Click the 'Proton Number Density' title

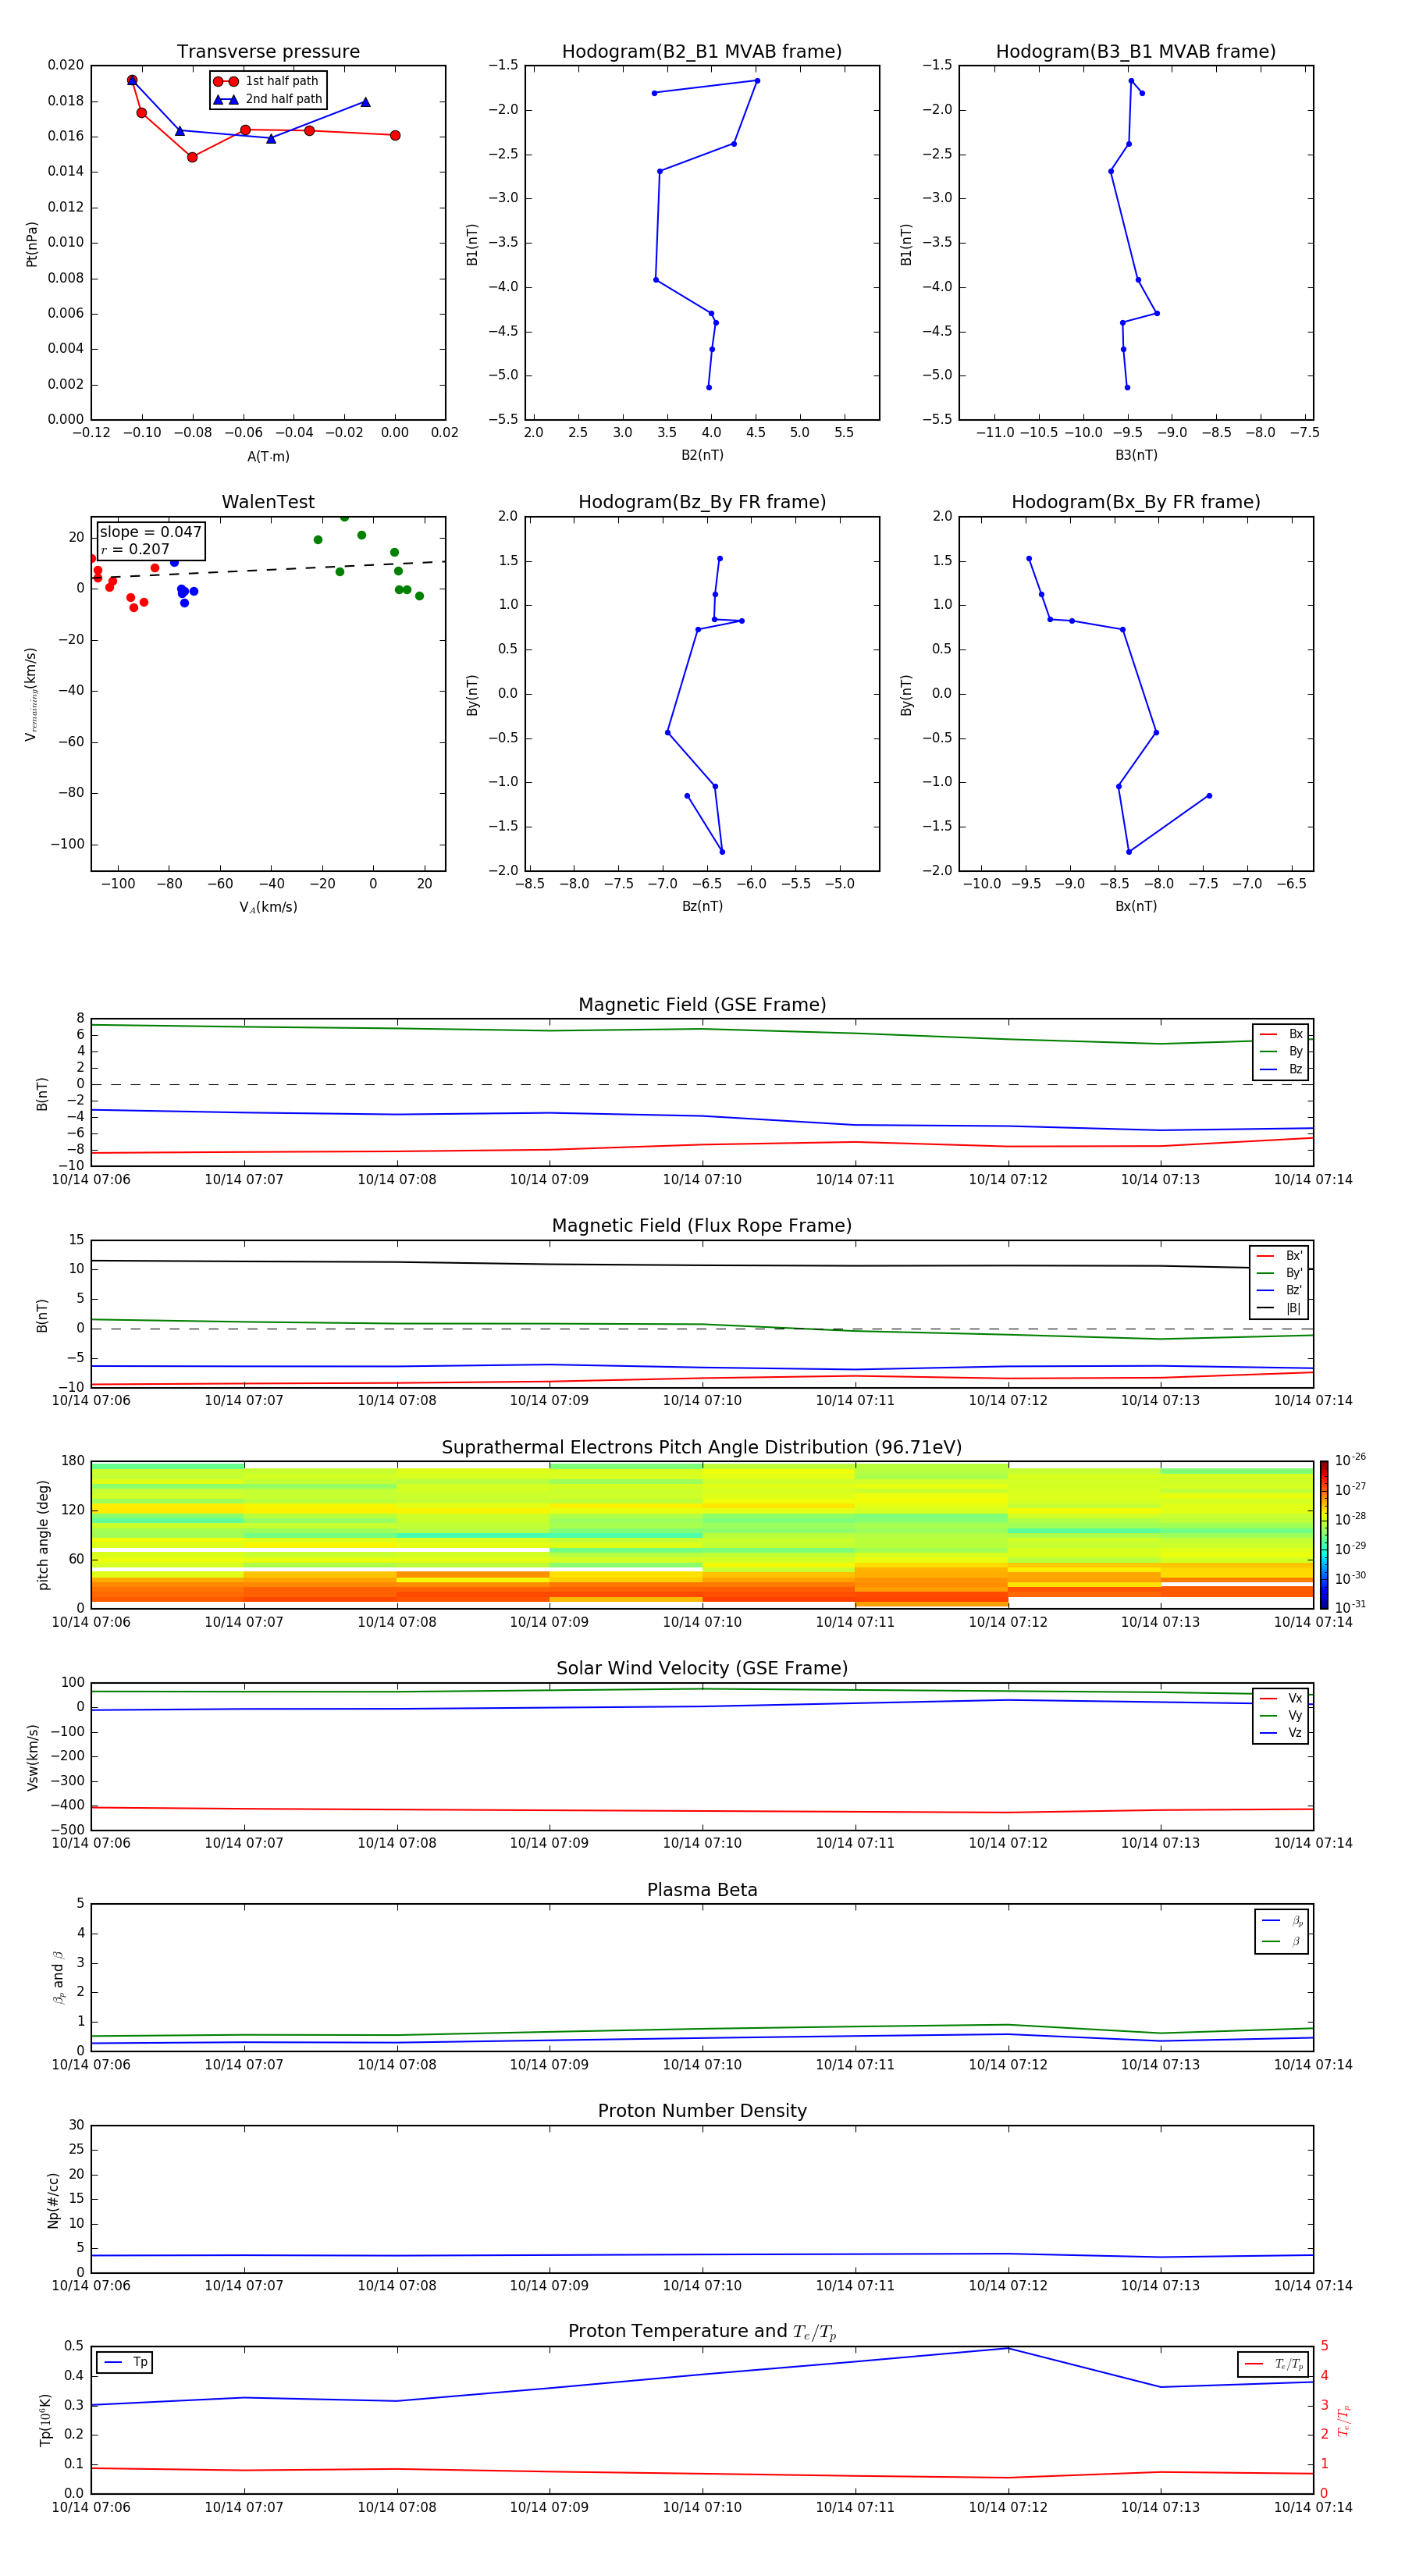702,2110
